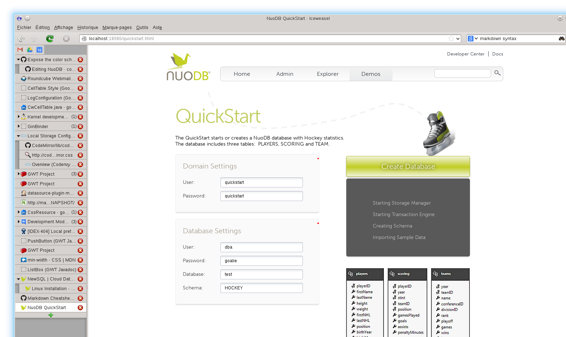Focus the site search text box
The height and width of the screenshot is (337, 566).
pyautogui.click(x=462, y=73)
